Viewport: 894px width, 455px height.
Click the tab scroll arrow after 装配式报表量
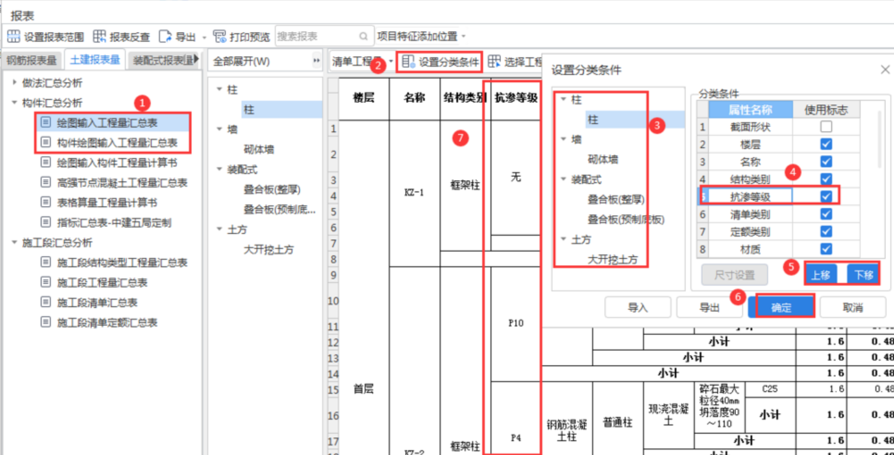tap(197, 59)
